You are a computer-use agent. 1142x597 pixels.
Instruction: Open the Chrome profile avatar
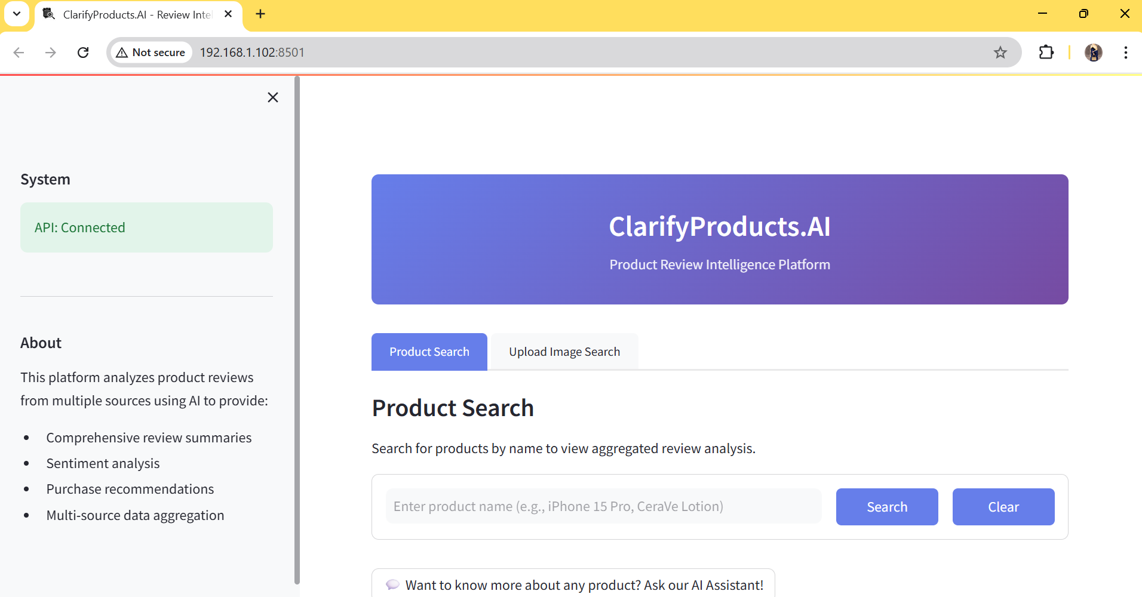click(x=1093, y=53)
